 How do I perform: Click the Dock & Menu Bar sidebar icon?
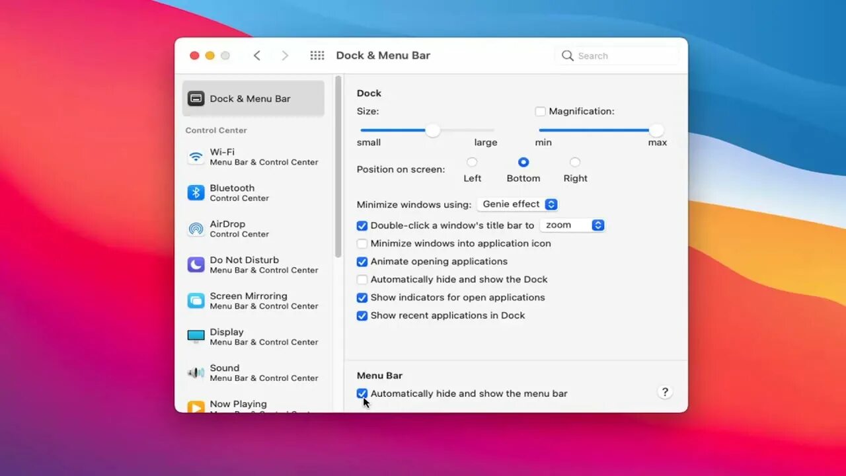click(196, 99)
